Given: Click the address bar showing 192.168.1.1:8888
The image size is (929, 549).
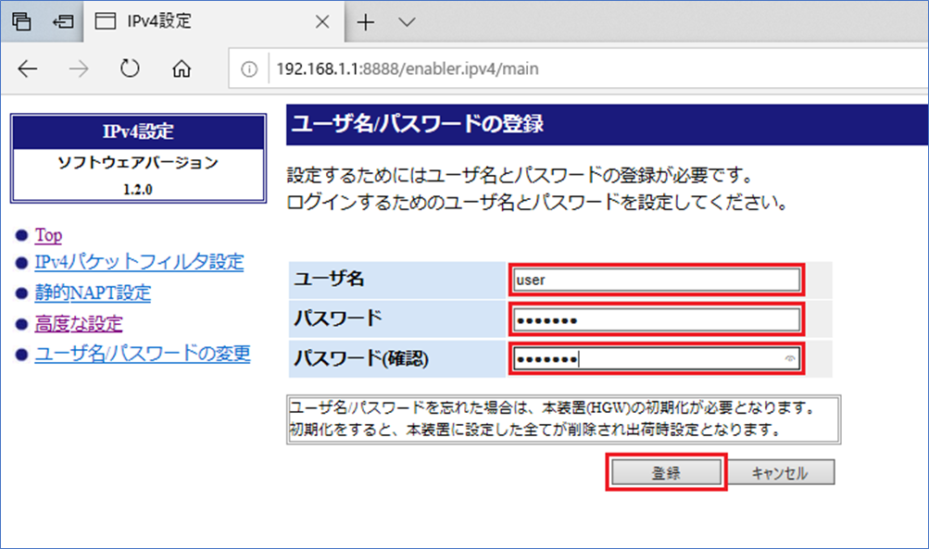Looking at the screenshot, I should point(556,69).
